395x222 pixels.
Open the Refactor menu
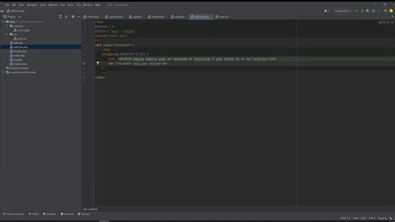(x=53, y=5)
